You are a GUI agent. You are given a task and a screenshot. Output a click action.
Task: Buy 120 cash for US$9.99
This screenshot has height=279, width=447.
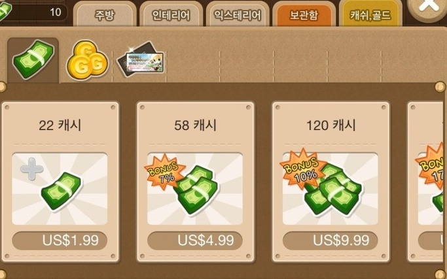click(x=331, y=240)
